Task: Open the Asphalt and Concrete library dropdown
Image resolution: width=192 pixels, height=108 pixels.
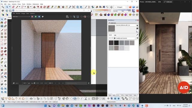Action: tap(126, 38)
